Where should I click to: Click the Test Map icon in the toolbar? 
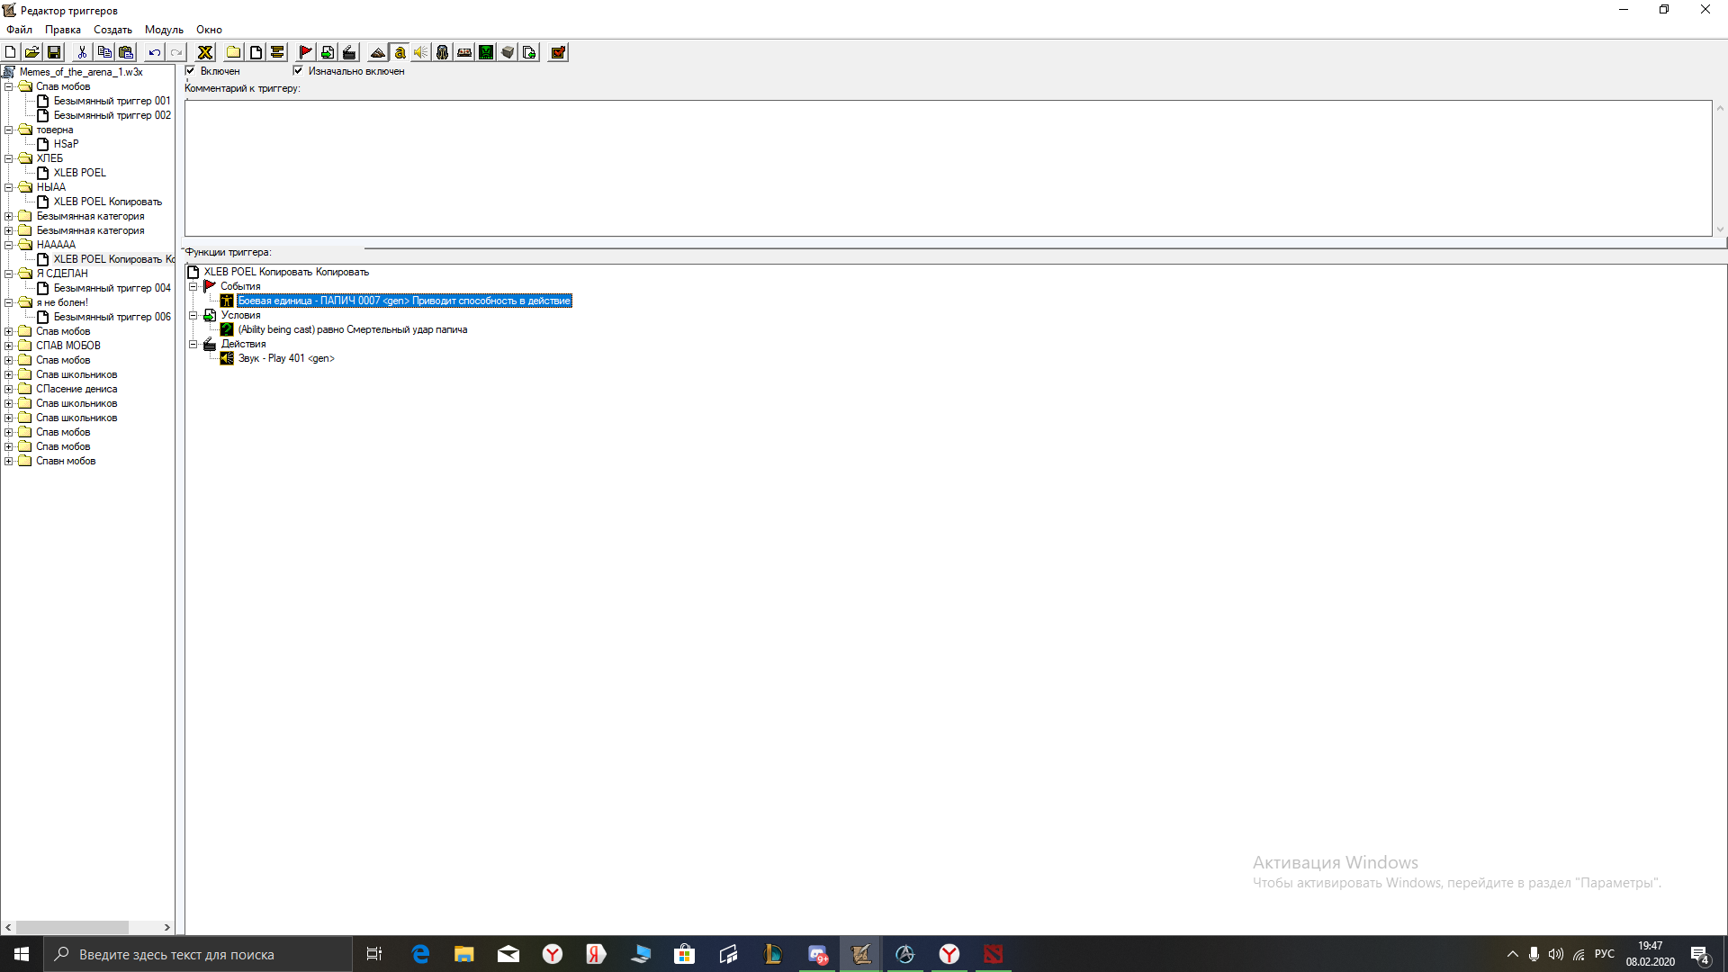[x=558, y=52]
